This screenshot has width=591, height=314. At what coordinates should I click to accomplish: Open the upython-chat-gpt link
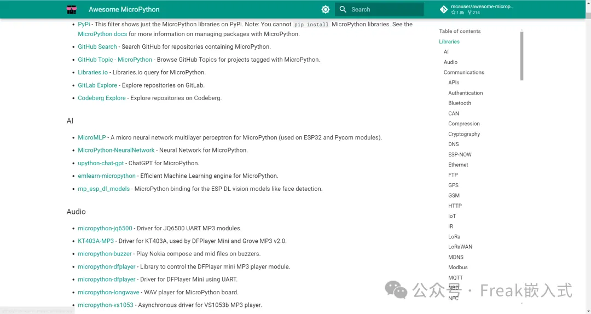coord(101,163)
